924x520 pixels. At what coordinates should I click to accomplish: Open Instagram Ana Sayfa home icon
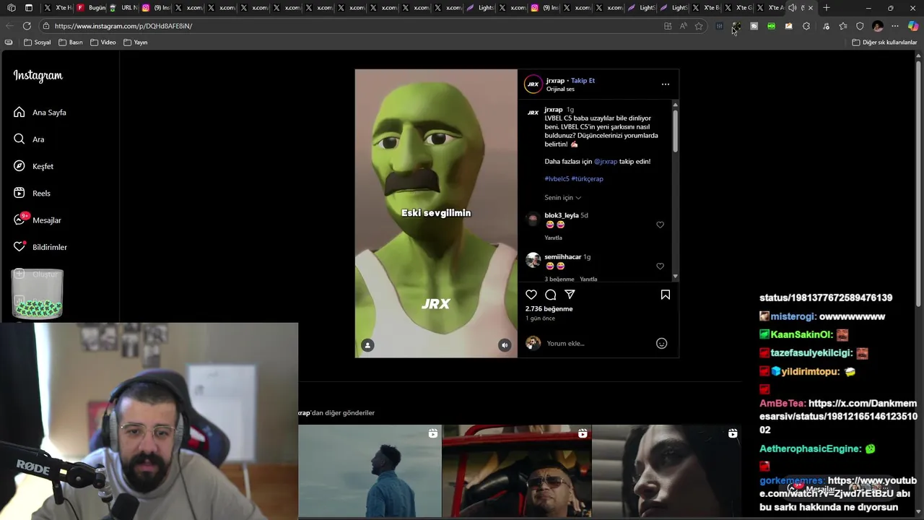pos(19,112)
